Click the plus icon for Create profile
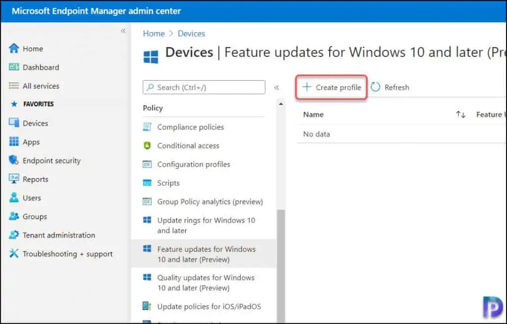 [x=306, y=87]
